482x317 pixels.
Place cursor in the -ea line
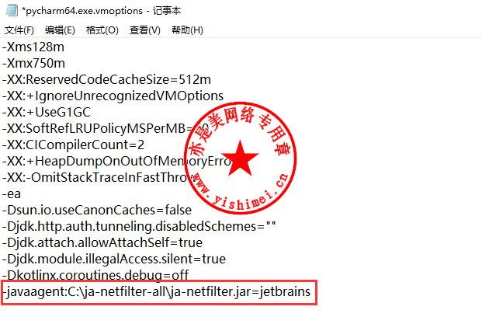12,194
